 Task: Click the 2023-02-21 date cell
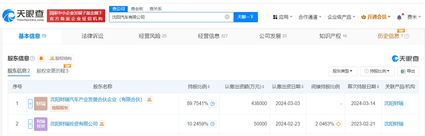click(363, 124)
